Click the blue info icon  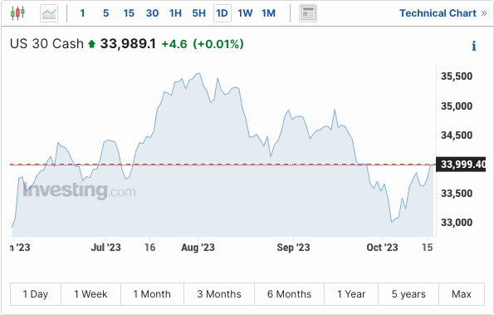click(473, 46)
